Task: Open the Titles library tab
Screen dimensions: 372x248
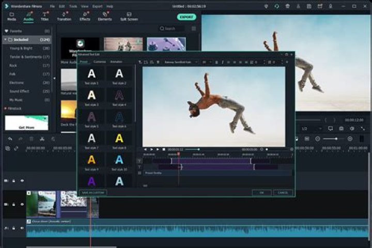Action: 44,17
